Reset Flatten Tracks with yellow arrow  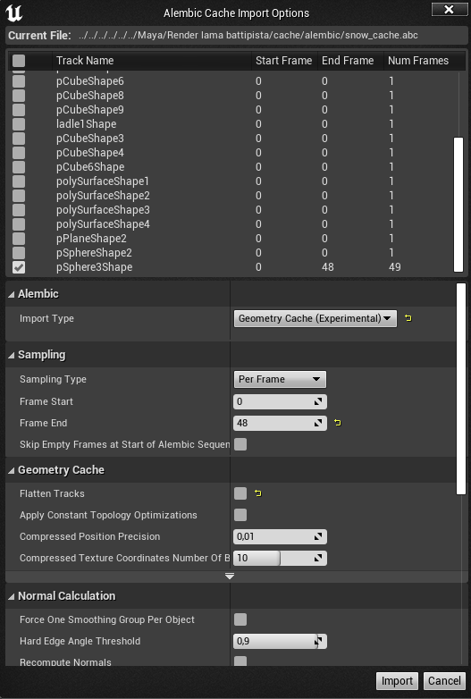click(x=258, y=493)
